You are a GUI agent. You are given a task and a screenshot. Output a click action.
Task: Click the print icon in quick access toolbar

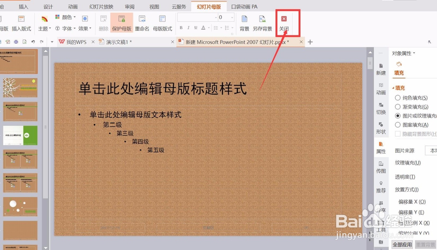16,42
